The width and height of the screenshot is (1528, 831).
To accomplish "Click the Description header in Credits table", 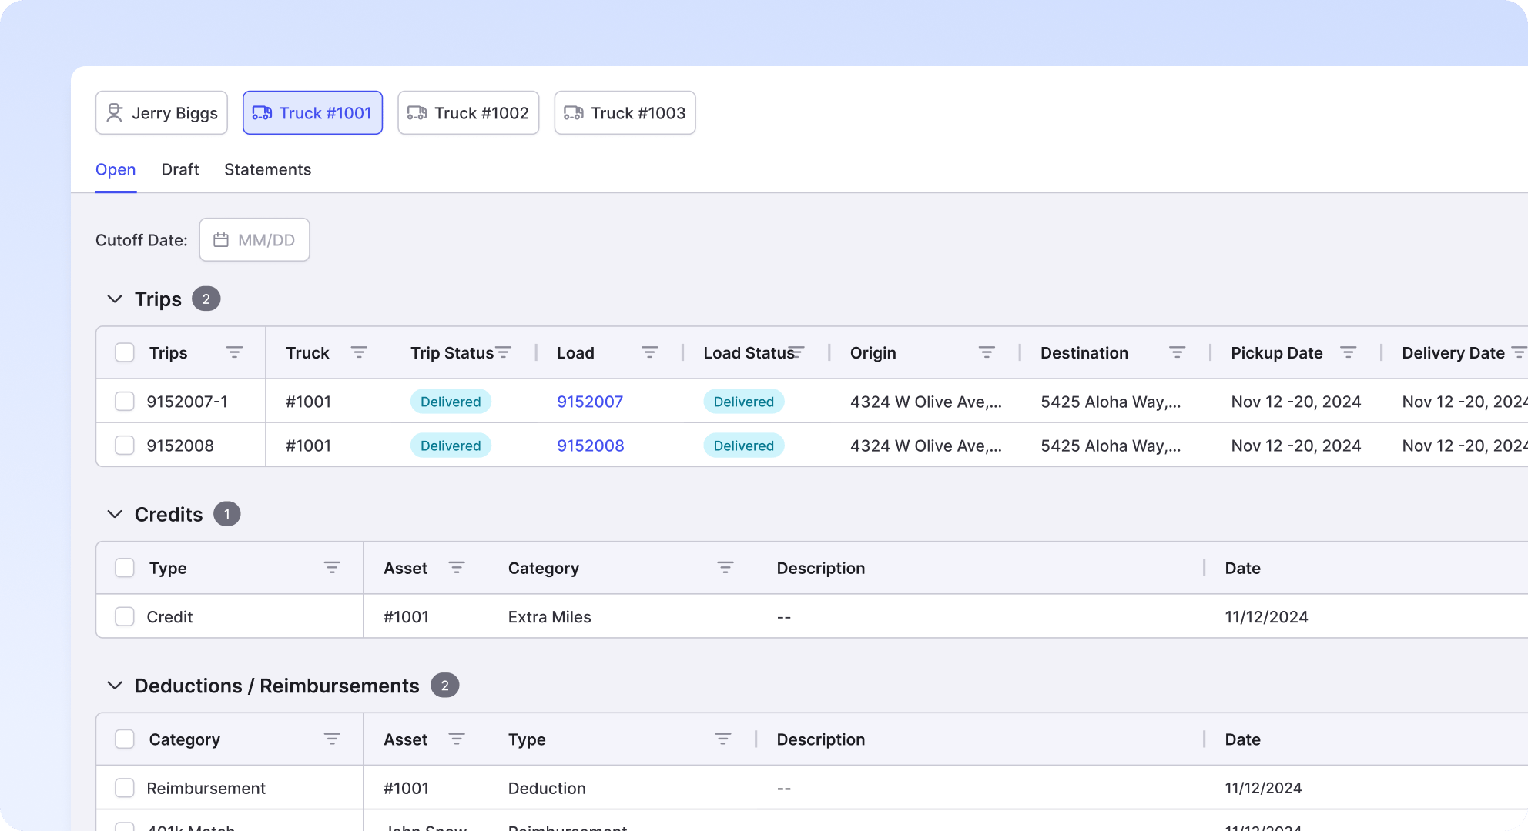I will 821,568.
